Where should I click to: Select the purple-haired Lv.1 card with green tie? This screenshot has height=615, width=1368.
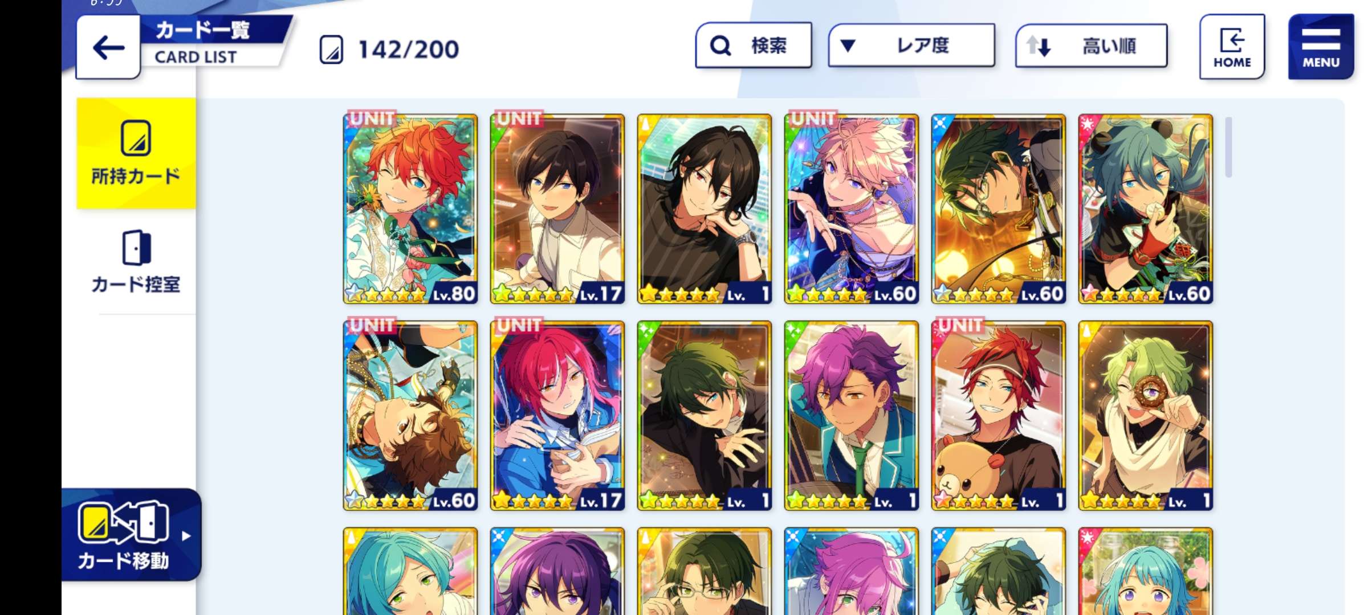[x=852, y=416]
